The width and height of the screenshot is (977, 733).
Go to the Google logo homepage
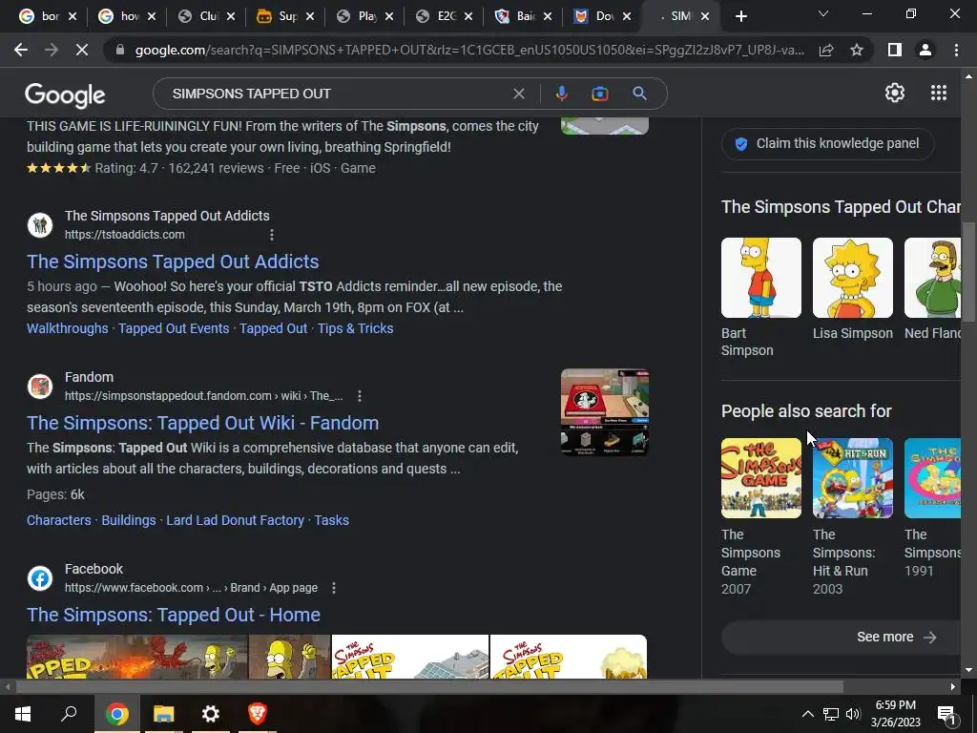tap(65, 95)
